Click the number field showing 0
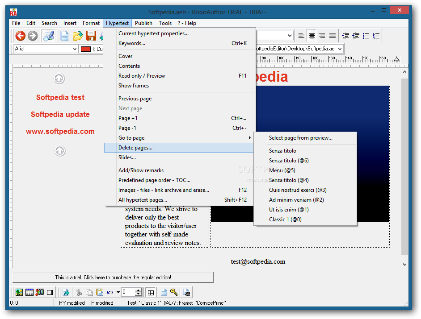The height and width of the screenshot is (319, 421). pyautogui.click(x=129, y=292)
